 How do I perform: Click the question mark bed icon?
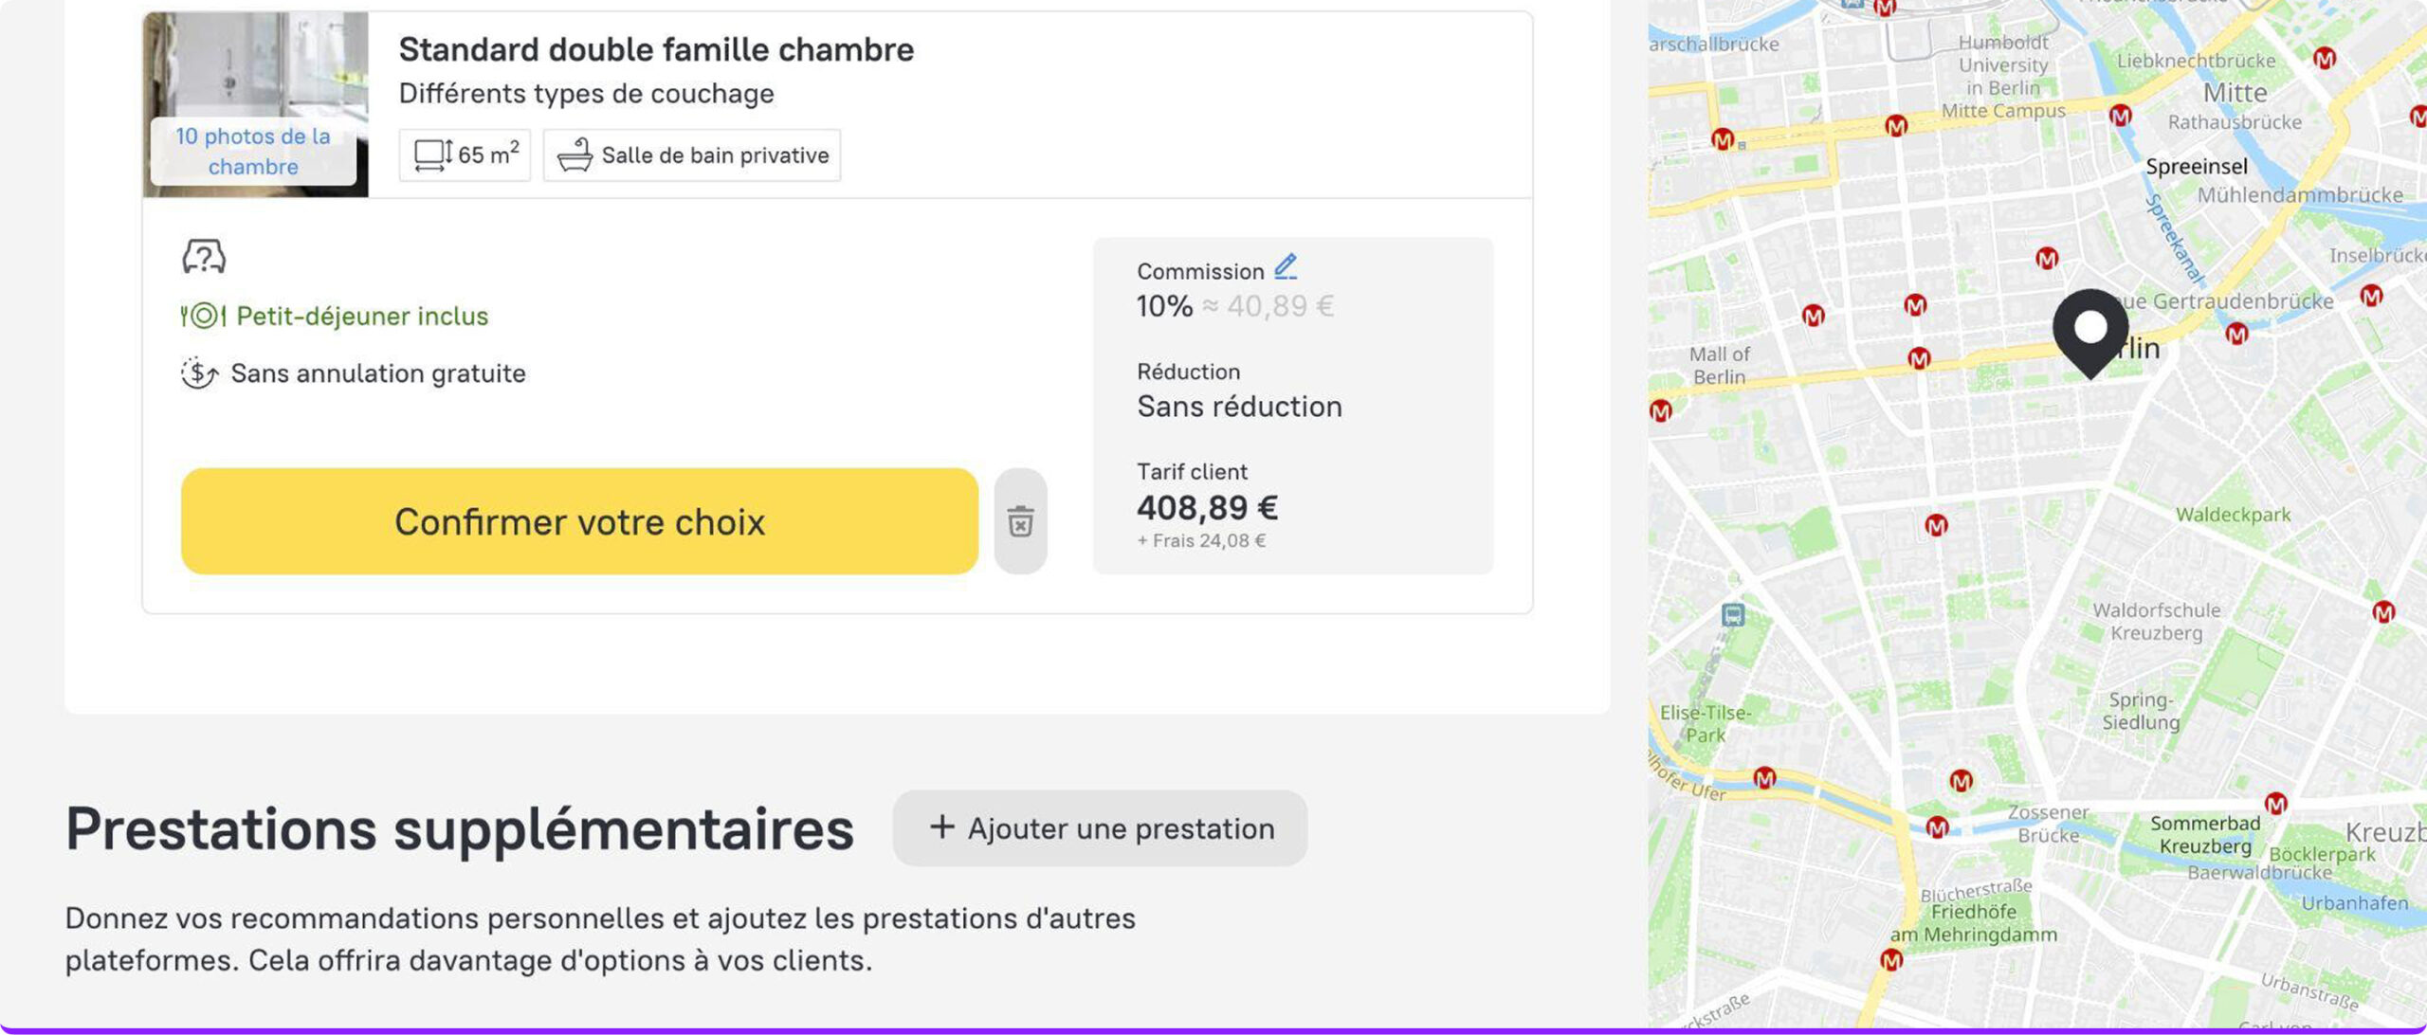click(x=204, y=256)
